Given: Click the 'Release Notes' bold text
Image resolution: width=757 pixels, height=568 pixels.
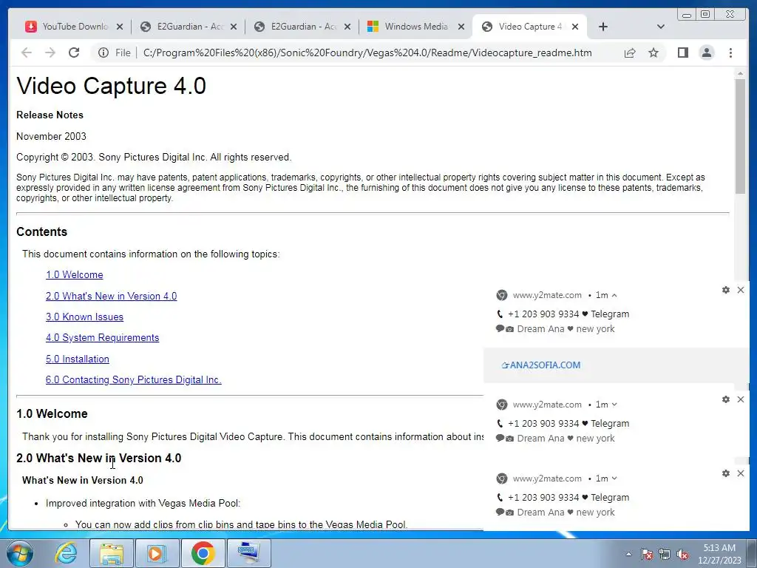Looking at the screenshot, I should (50, 115).
